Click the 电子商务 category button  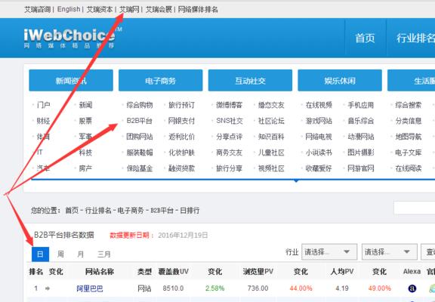click(160, 81)
